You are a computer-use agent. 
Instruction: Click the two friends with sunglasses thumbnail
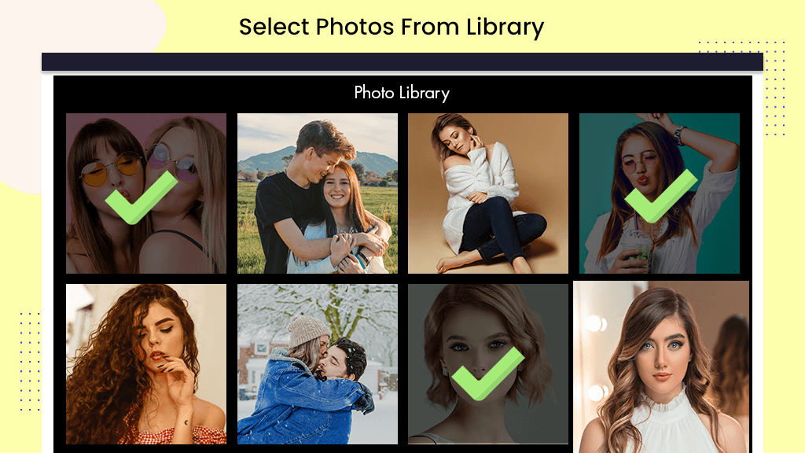point(146,193)
